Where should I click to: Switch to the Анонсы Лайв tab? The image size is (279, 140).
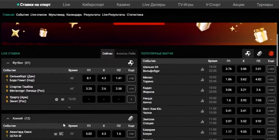tap(126, 54)
